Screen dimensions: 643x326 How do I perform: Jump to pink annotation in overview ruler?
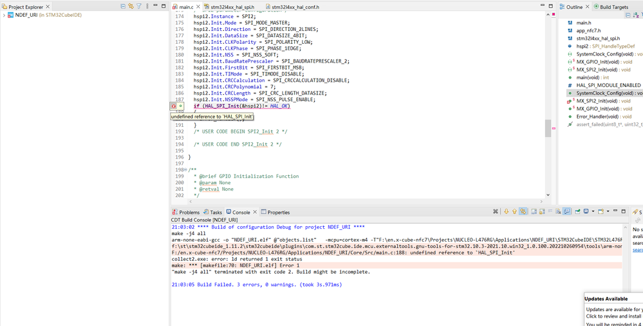point(554,128)
